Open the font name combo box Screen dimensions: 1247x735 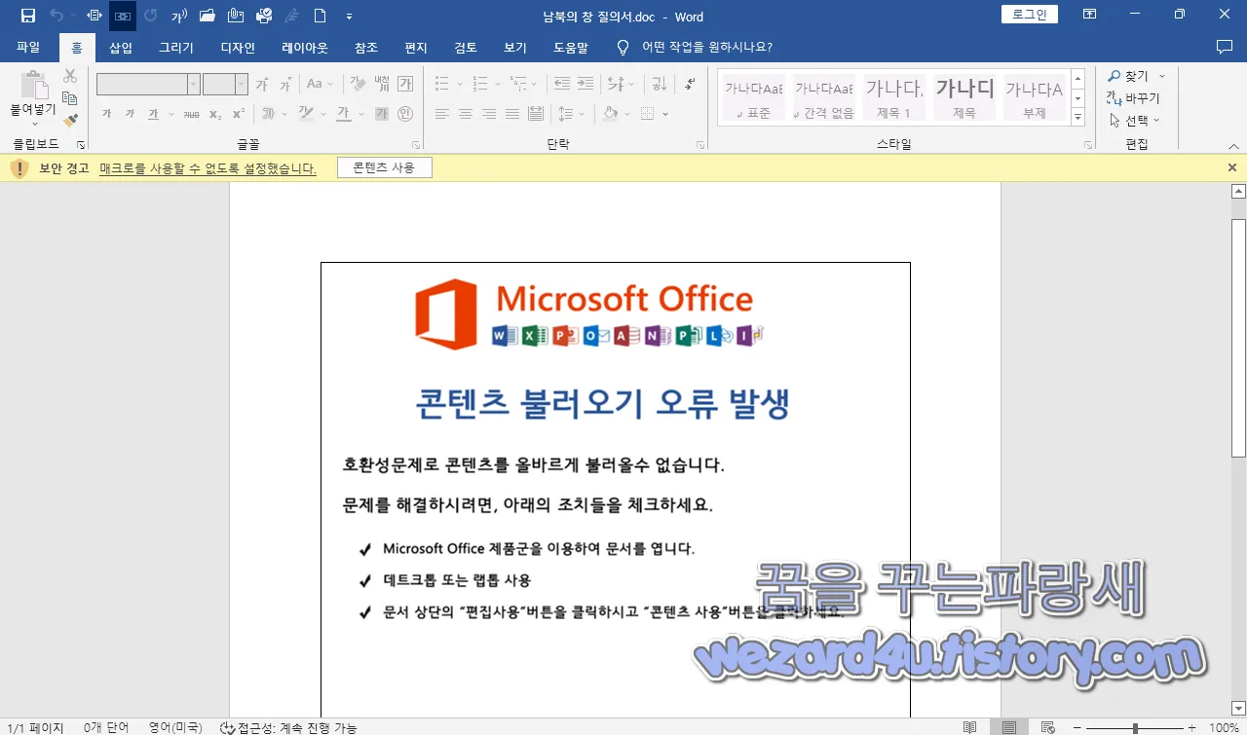tap(148, 85)
